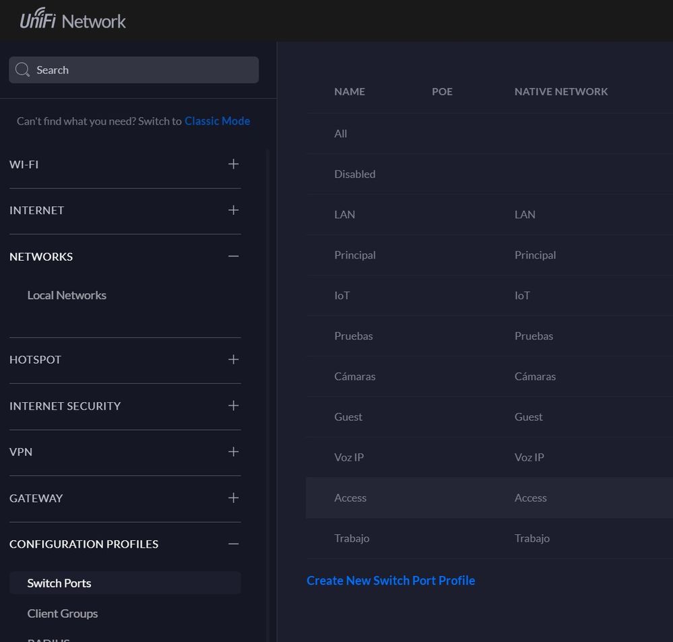
Task: Expand the INTERNET section plus icon
Action: [233, 210]
